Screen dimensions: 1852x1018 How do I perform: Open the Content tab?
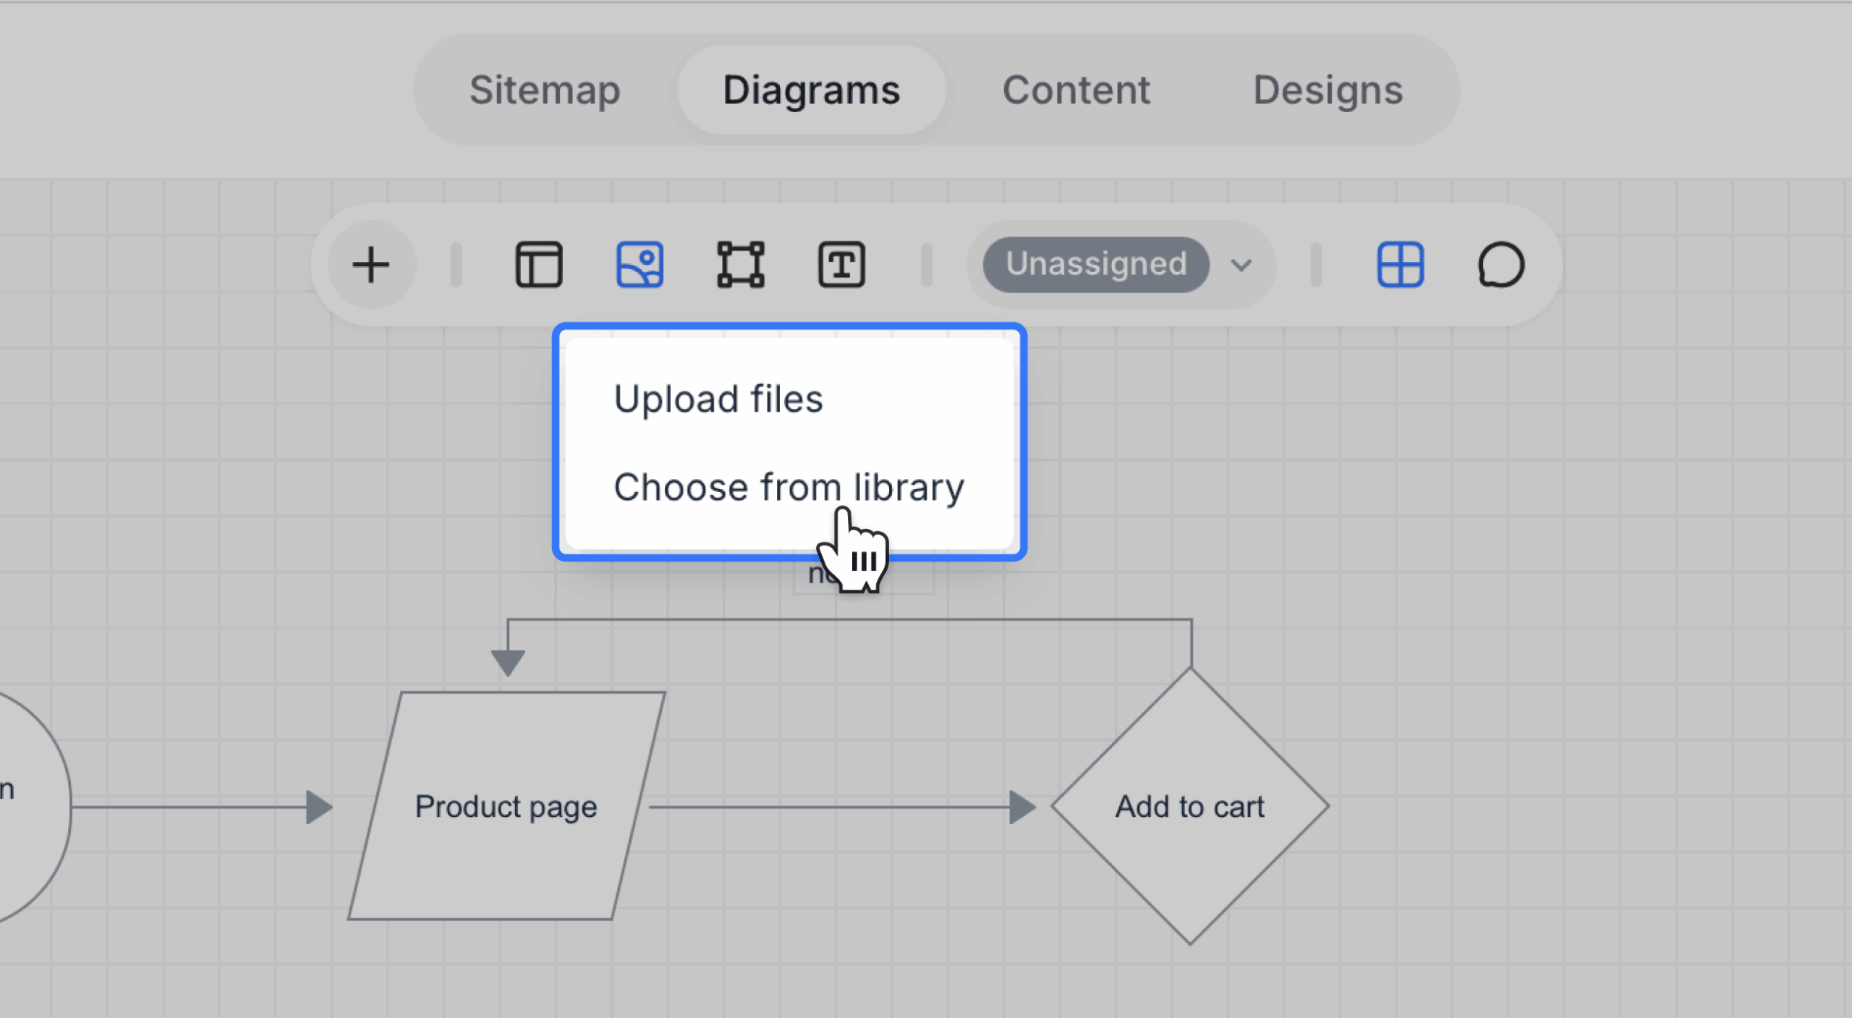pyautogui.click(x=1076, y=90)
